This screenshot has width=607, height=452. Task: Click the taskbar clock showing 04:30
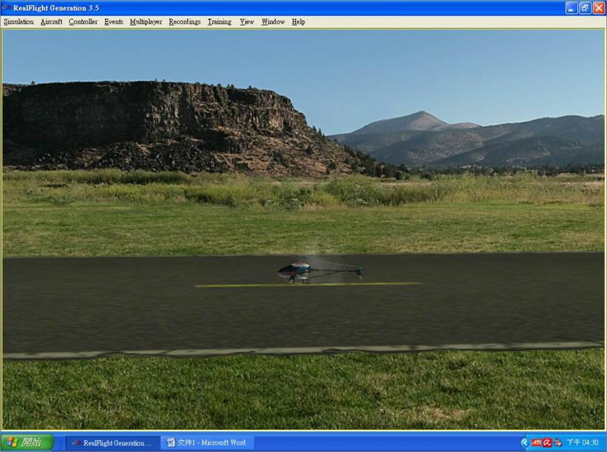point(582,443)
